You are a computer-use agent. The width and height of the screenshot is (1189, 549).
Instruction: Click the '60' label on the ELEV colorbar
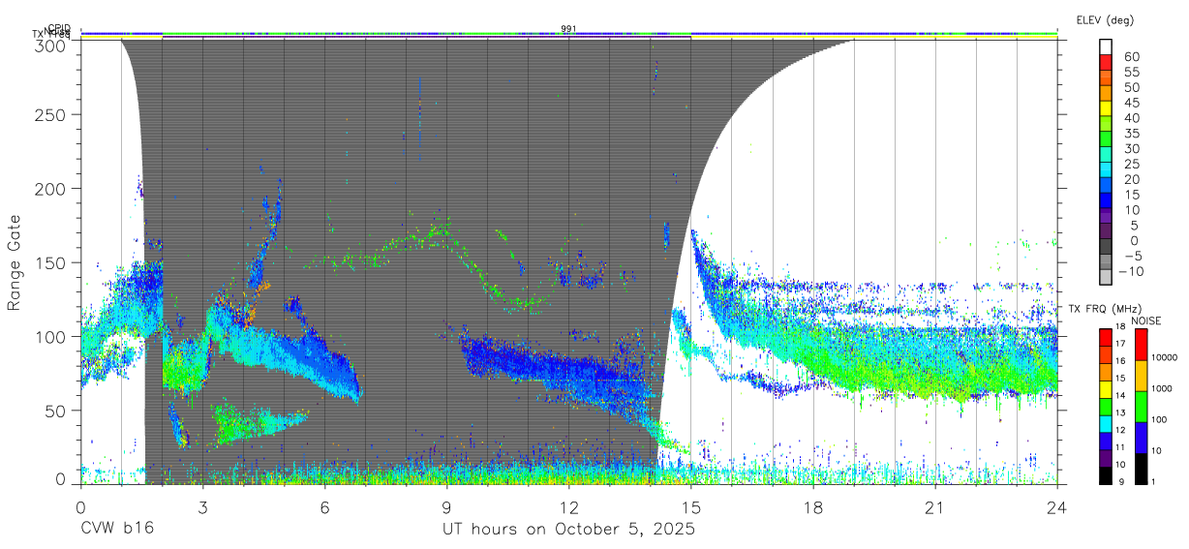coord(1131,56)
